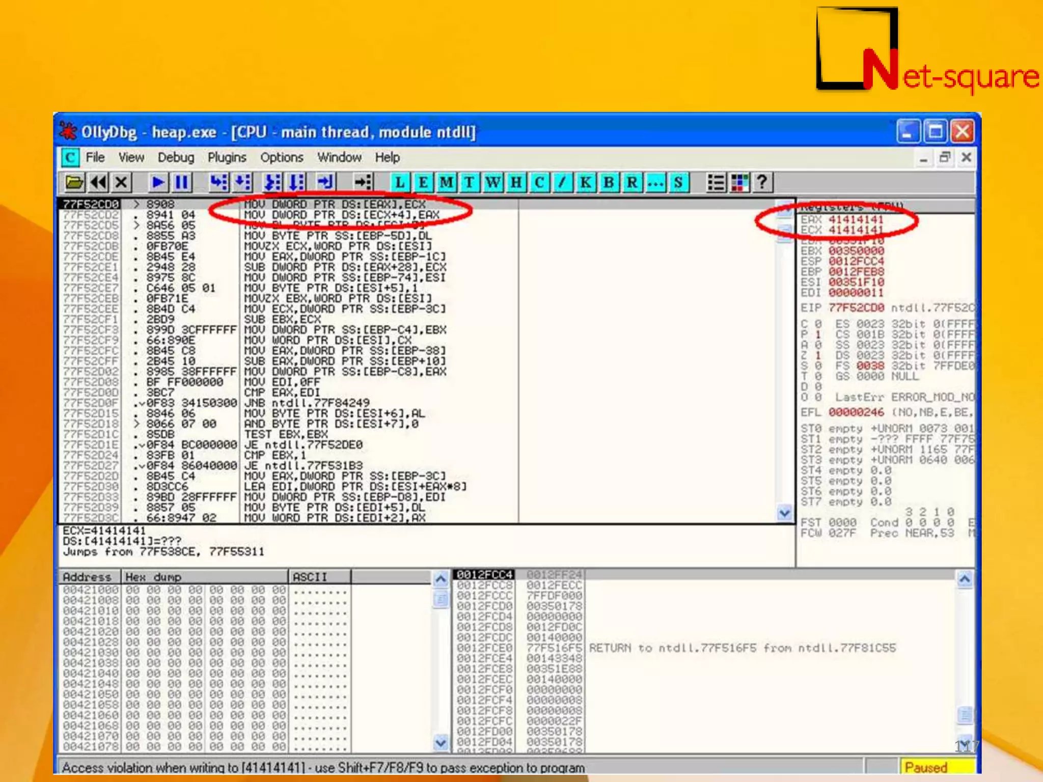Click the Step into toolbar icon
This screenshot has height=782, width=1043.
click(x=219, y=182)
